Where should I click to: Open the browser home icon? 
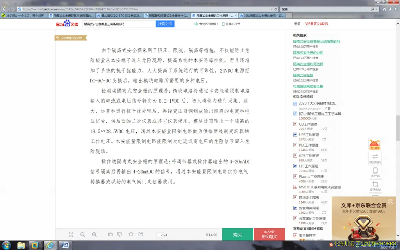click(x=384, y=9)
